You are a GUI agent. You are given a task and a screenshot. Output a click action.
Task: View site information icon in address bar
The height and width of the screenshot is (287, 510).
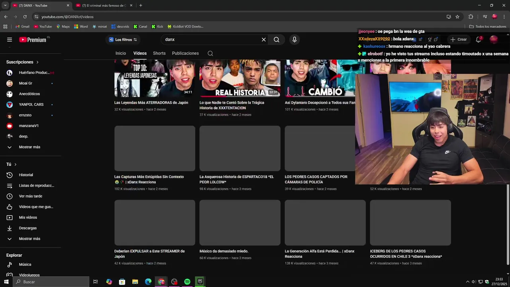click(x=36, y=17)
